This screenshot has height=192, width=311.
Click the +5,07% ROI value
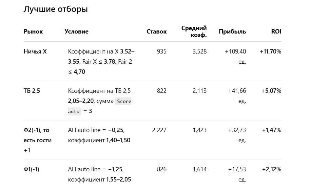271,91
